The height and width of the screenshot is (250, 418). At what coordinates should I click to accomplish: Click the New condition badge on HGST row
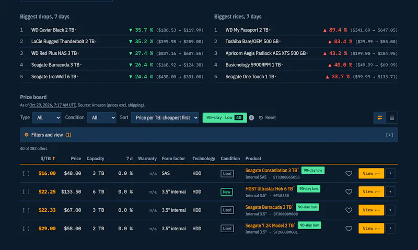[x=227, y=192]
